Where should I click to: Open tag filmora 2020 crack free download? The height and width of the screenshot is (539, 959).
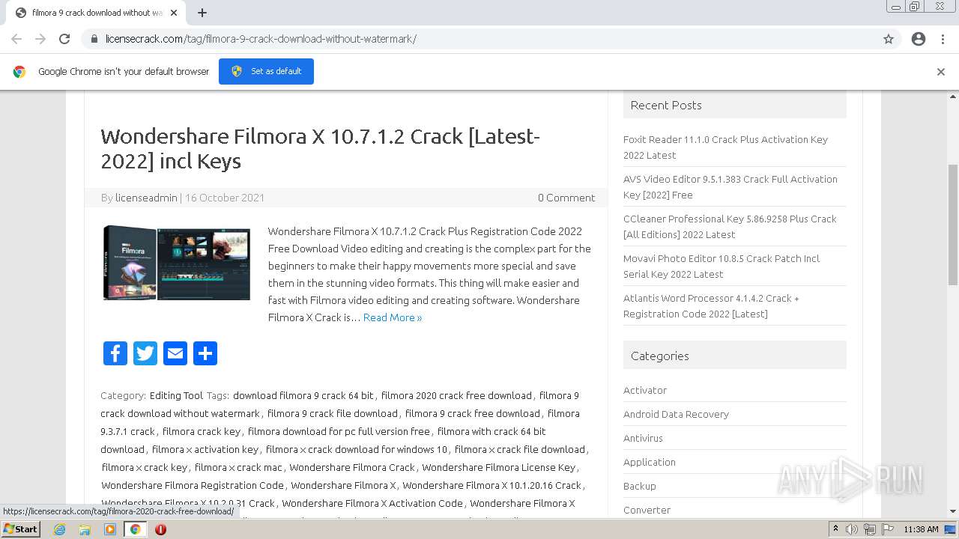click(x=456, y=395)
